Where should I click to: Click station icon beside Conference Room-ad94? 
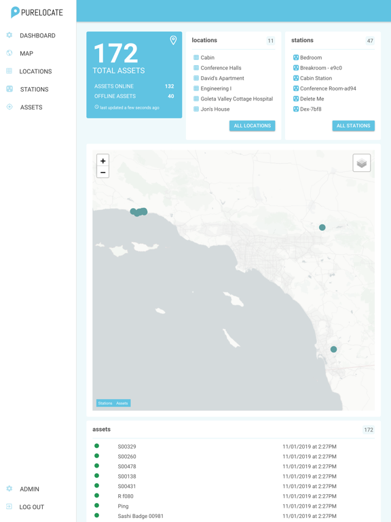click(x=295, y=88)
